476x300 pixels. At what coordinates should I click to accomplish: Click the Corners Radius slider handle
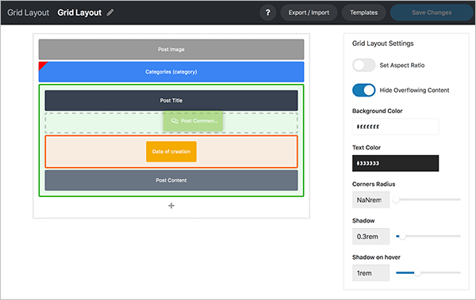pos(396,199)
